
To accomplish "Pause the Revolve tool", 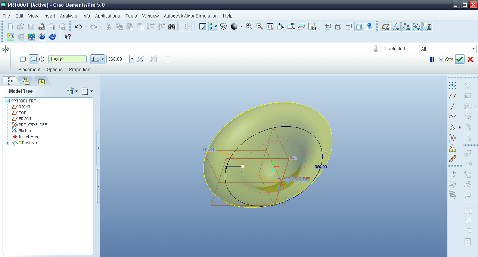I will [x=432, y=59].
